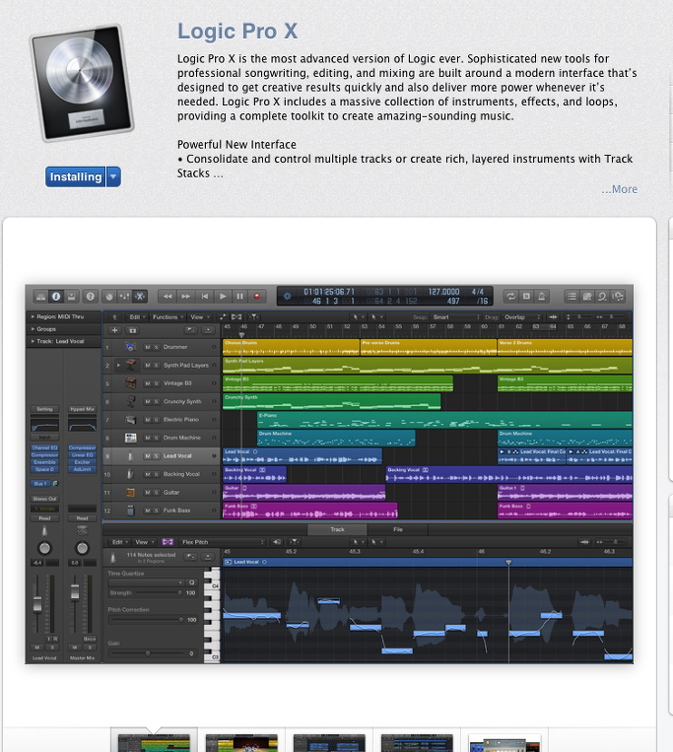Click the Fast Forward transport button
Screen dimensions: 673x752
(185, 297)
